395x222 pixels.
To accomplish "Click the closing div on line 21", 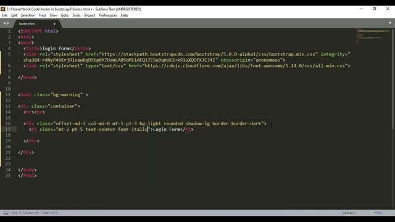I will [x=26, y=152].
